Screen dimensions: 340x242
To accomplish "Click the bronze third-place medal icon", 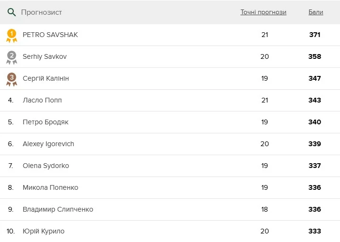I will pyautogui.click(x=11, y=79).
